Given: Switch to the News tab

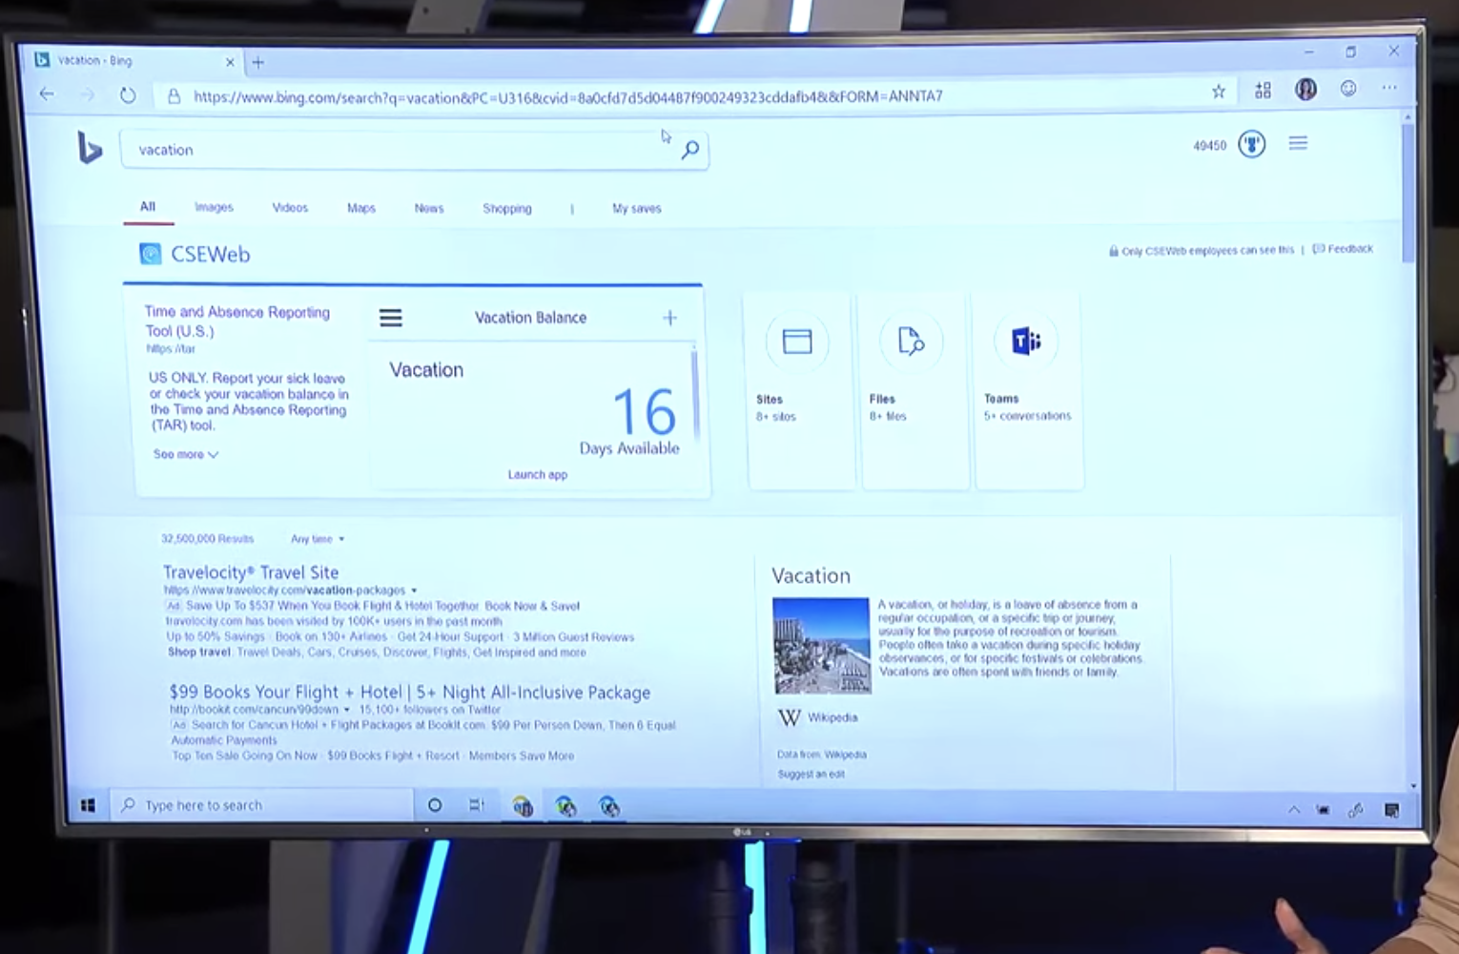Looking at the screenshot, I should click(x=429, y=208).
